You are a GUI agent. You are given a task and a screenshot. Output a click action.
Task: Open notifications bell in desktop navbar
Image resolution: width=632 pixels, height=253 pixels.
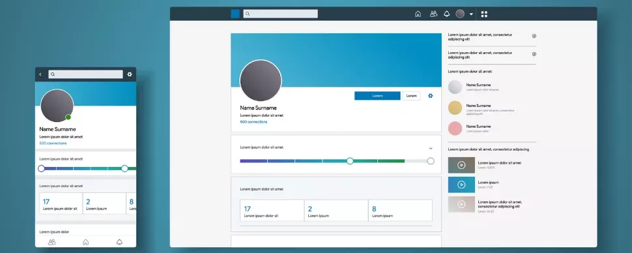pyautogui.click(x=446, y=14)
